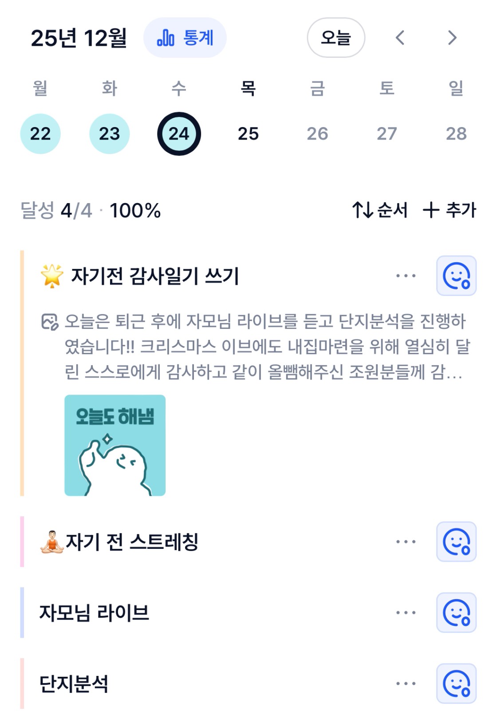
Task: Toggle completion smiley for 자기전 감사일기 쓰기
Action: tap(456, 276)
